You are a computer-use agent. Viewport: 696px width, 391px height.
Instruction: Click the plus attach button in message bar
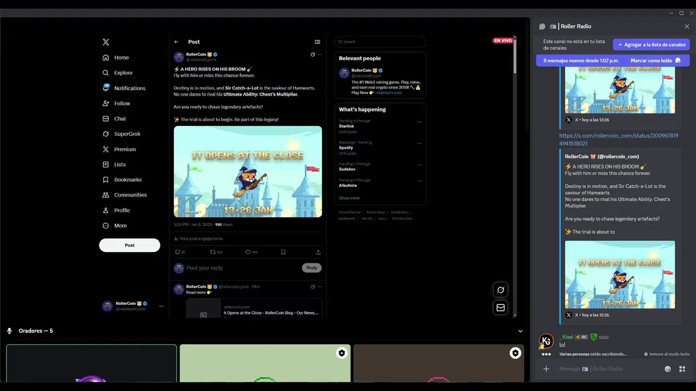coord(546,369)
